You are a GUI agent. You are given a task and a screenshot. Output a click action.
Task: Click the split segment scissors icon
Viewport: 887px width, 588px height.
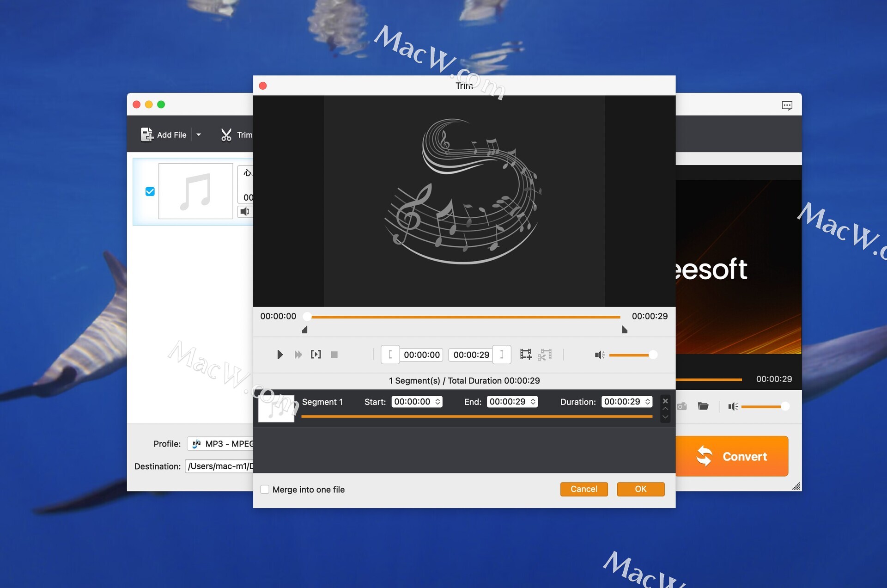coord(545,355)
